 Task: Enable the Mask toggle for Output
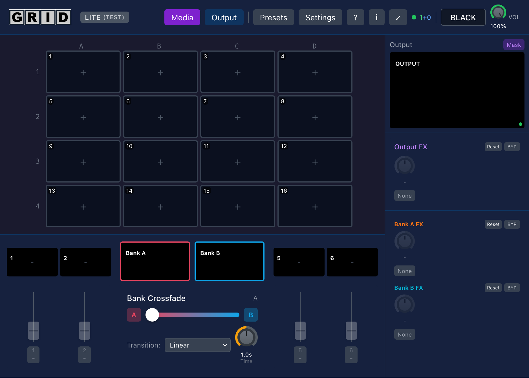[513, 45]
